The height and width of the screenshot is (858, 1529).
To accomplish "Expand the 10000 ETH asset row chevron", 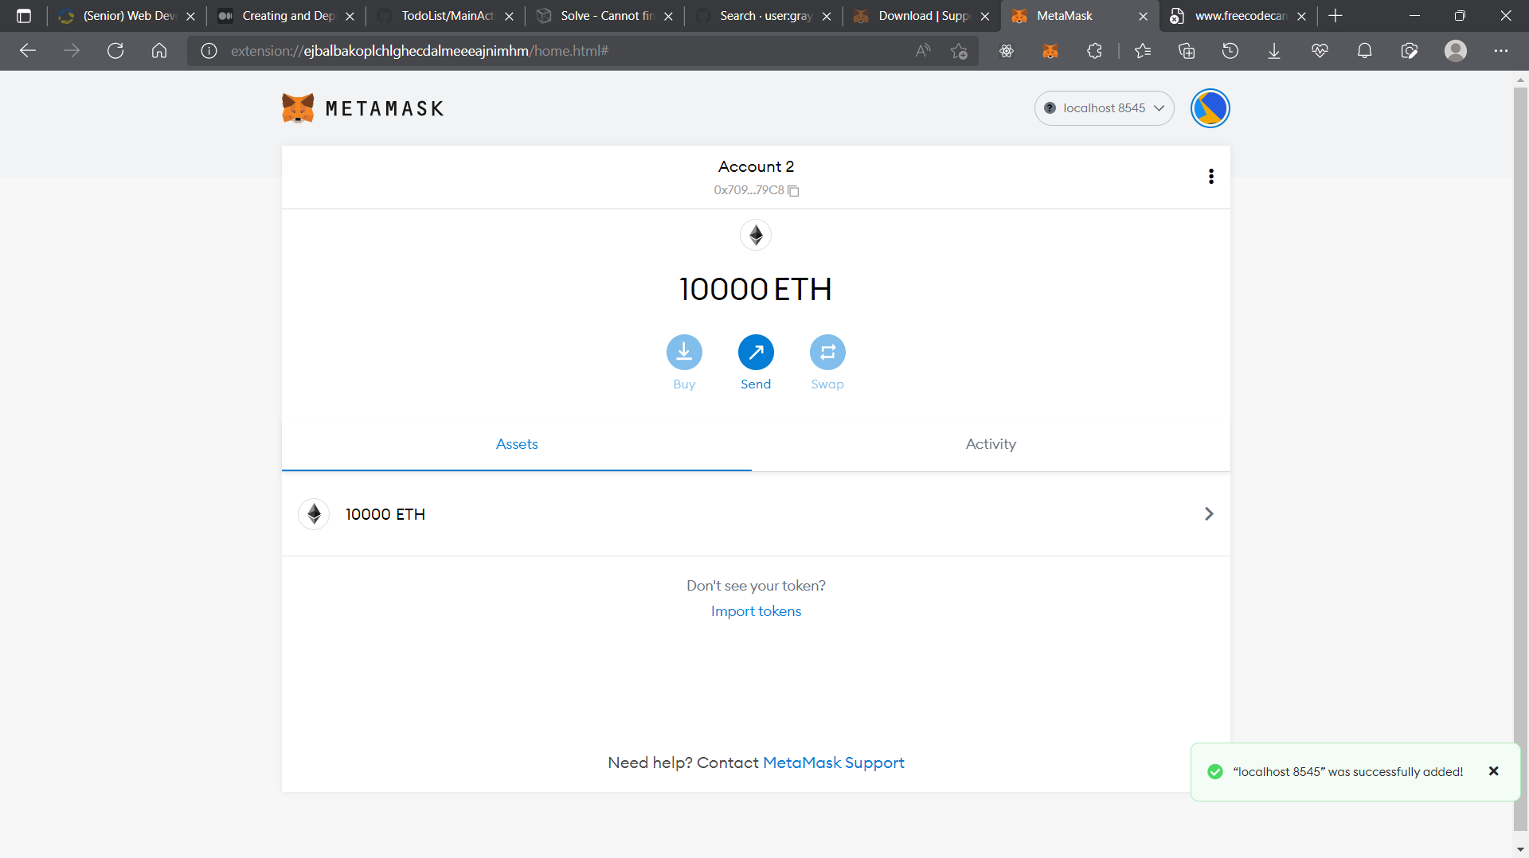I will 1209,514.
